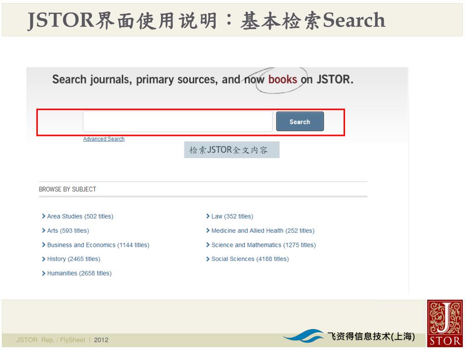This screenshot has height=349, width=466.
Task: Open the Advanced Search link
Action: 104,139
